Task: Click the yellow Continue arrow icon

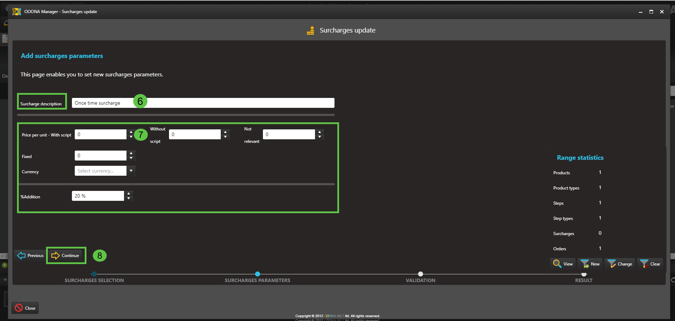Action: (56, 256)
